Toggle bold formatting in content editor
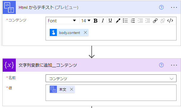 pos(96,21)
